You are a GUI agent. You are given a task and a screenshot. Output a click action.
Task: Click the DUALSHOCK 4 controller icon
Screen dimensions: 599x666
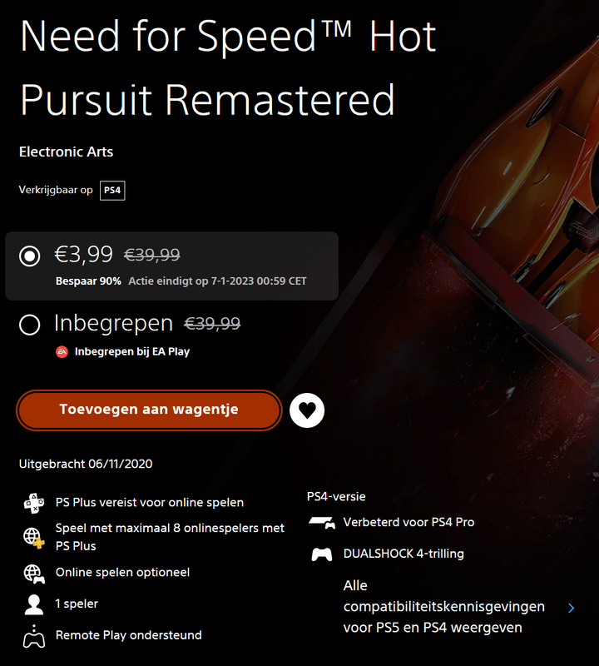coord(321,554)
